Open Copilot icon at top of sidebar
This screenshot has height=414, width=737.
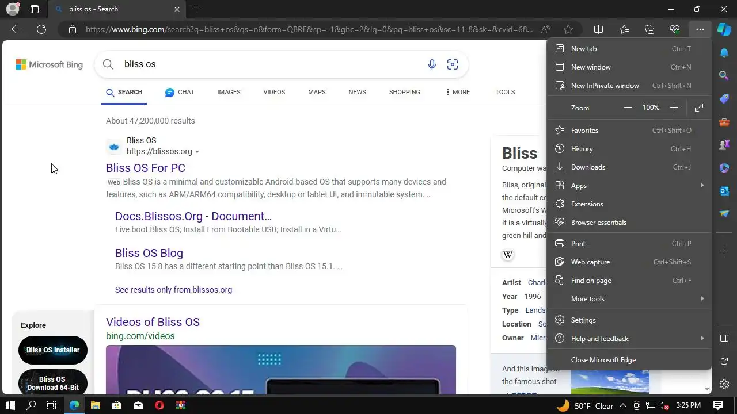(x=724, y=29)
